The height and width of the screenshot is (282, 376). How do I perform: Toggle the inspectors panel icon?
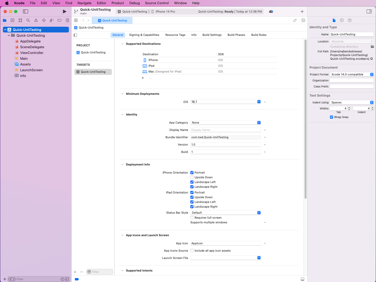click(369, 12)
